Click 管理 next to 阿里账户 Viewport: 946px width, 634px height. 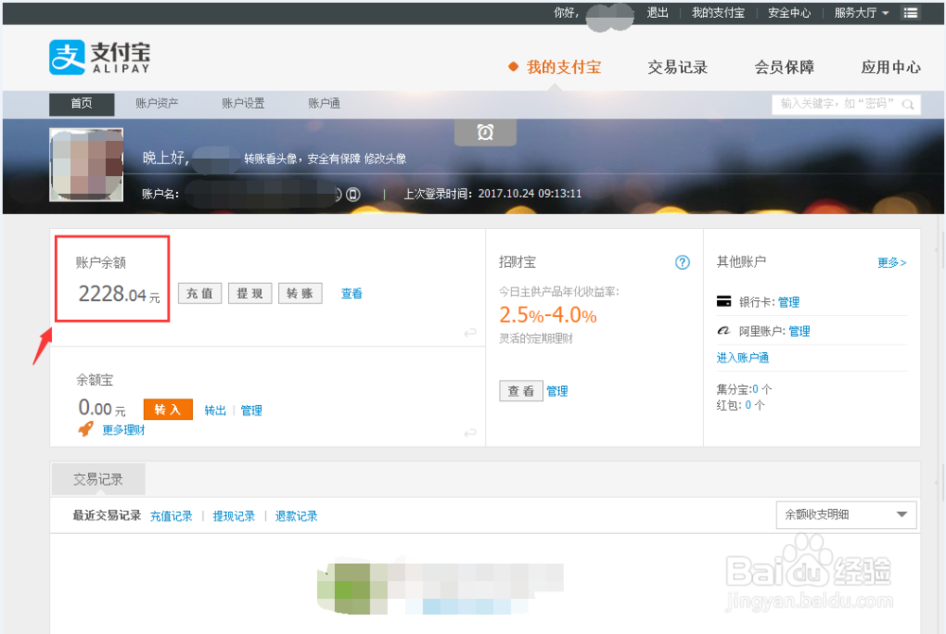[799, 331]
